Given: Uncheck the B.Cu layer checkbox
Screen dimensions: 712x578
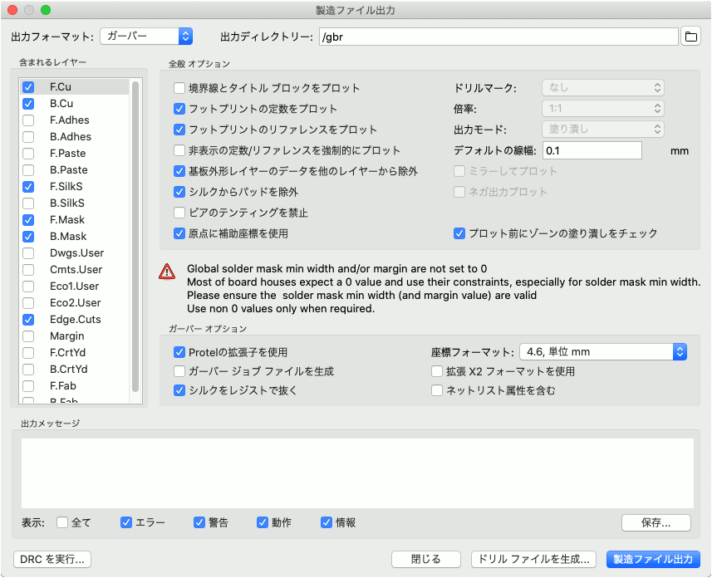Looking at the screenshot, I should point(28,104).
